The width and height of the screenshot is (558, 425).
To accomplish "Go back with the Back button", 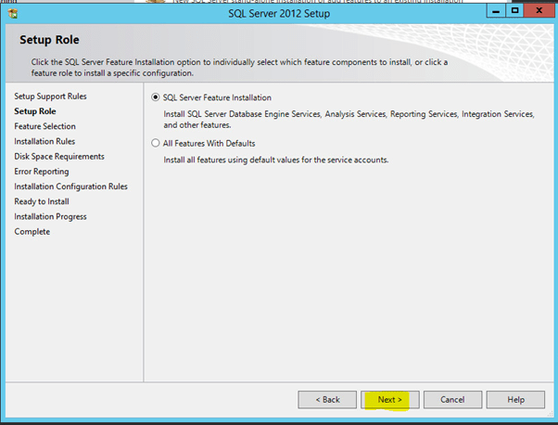I will (327, 399).
